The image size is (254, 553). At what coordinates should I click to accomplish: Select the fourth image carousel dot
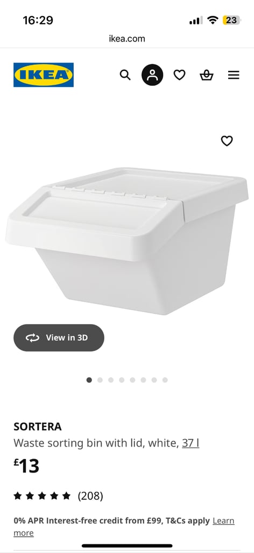[x=122, y=380]
